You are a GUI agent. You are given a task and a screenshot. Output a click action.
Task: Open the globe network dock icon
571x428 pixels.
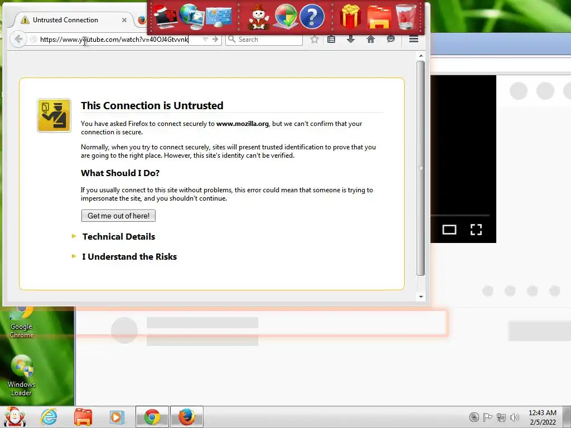[192, 16]
